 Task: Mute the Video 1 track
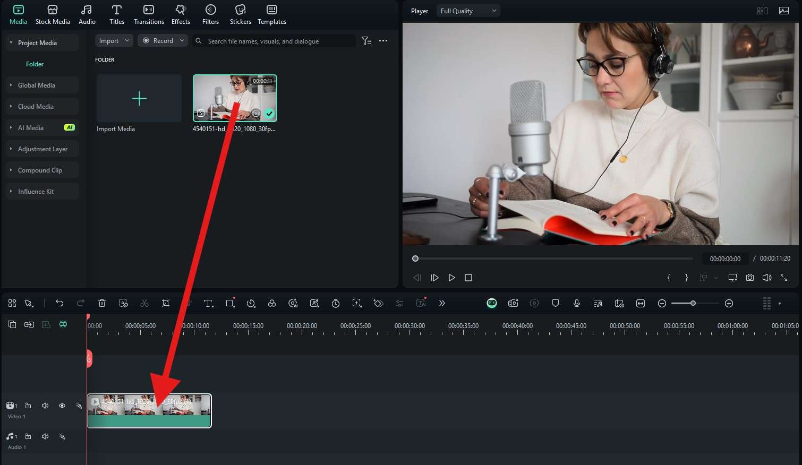[x=45, y=406]
